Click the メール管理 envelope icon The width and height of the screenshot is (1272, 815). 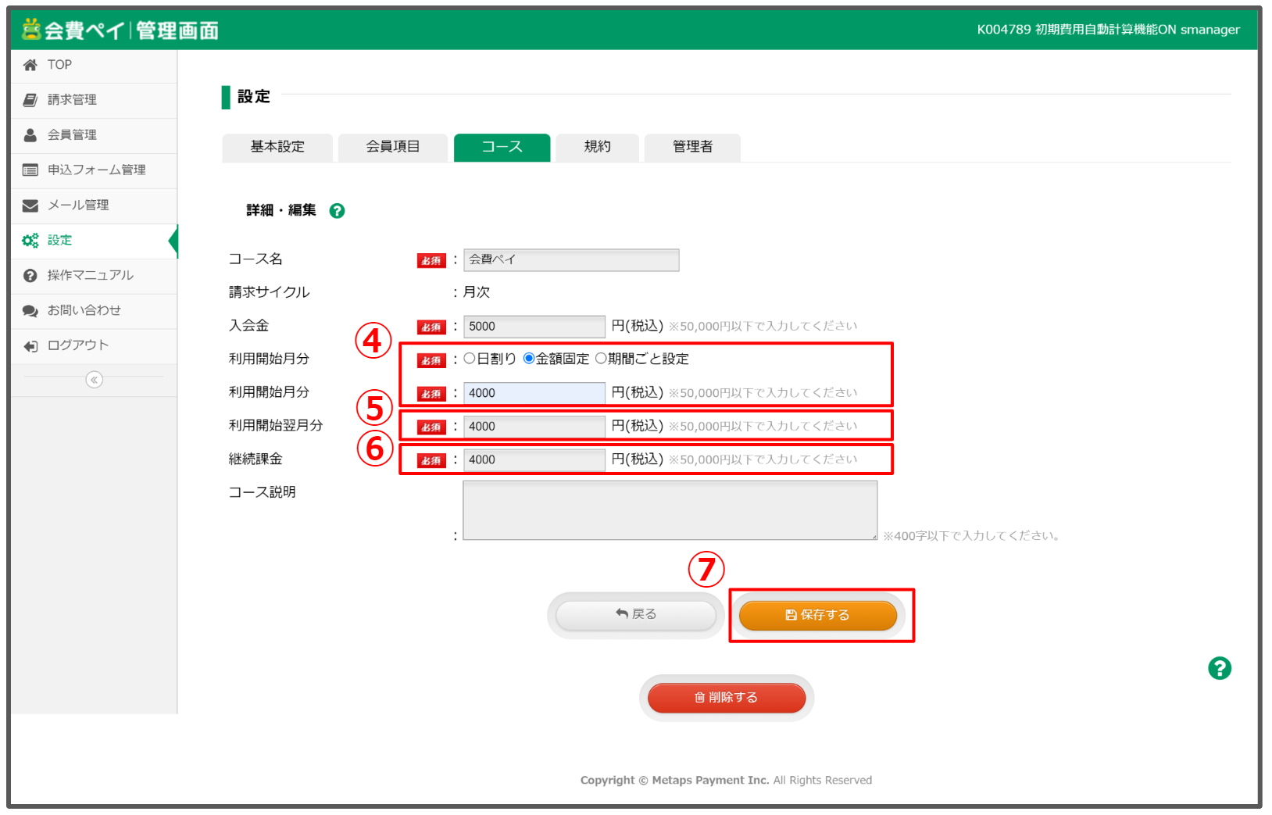click(30, 206)
